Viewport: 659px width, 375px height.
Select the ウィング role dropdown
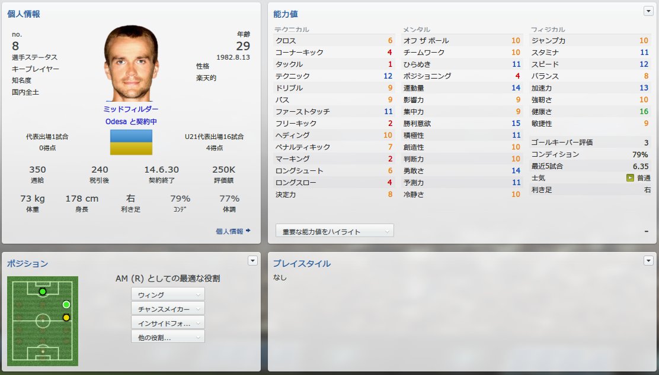[168, 295]
